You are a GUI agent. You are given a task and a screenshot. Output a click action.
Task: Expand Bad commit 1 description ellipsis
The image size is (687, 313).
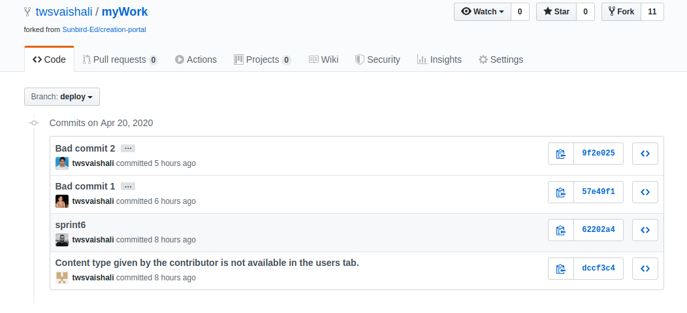[128, 186]
